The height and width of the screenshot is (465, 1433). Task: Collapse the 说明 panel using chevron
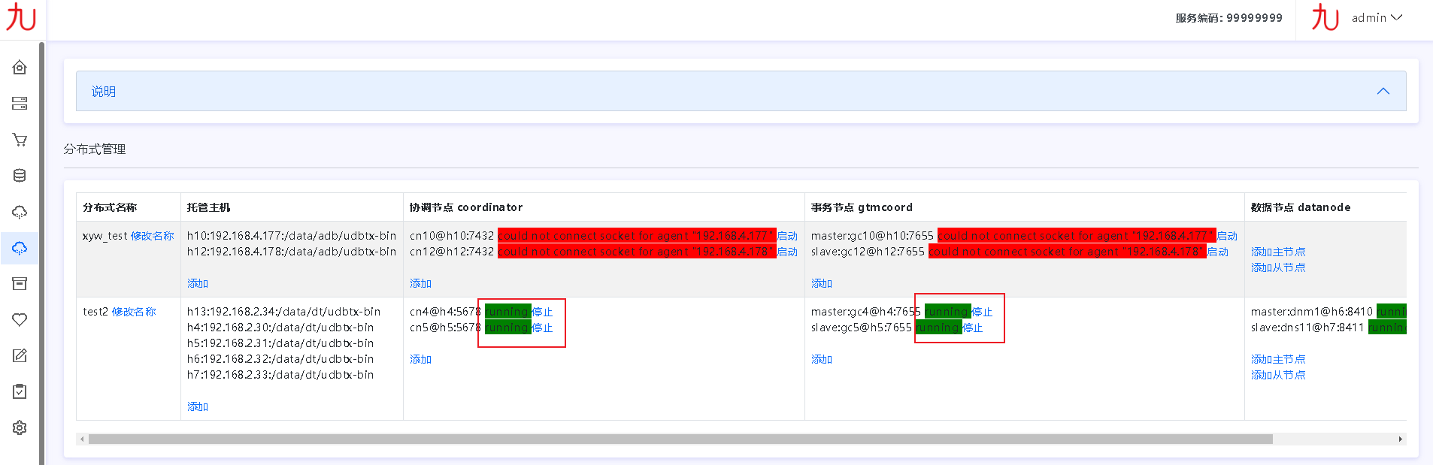tap(1383, 91)
